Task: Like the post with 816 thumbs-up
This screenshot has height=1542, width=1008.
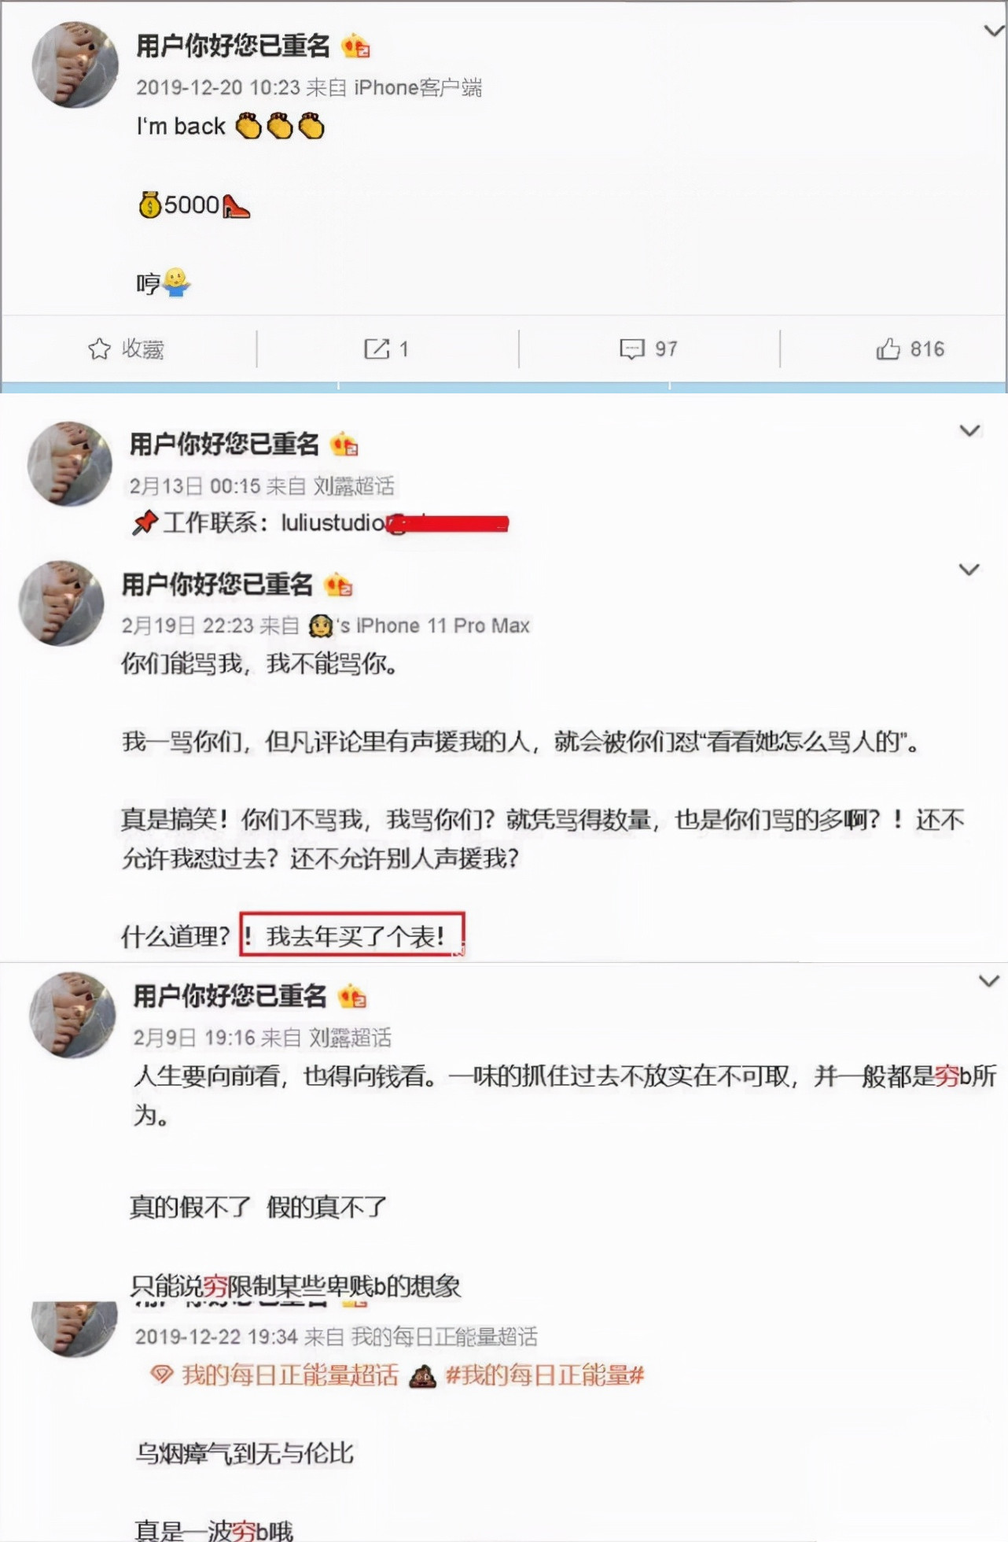Action: pos(888,349)
